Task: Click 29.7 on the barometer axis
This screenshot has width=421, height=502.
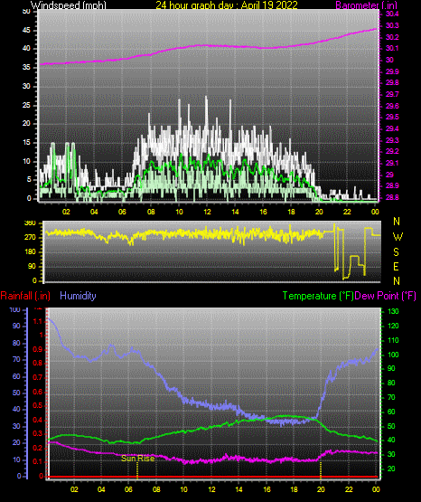Action: [392, 94]
